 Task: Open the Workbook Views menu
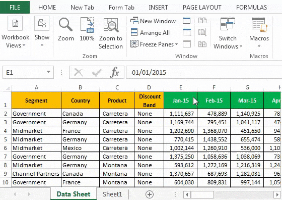(15, 32)
